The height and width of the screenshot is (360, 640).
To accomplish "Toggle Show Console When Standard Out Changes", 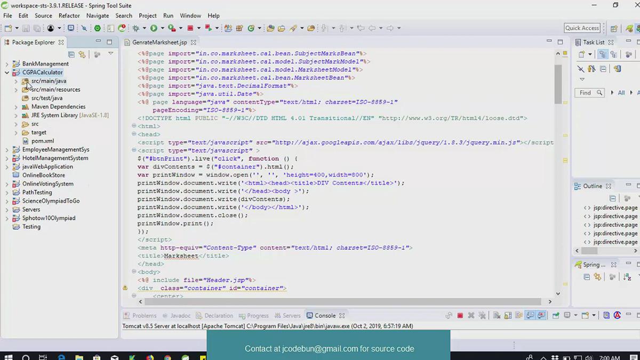I will pyautogui.click(x=531, y=315).
